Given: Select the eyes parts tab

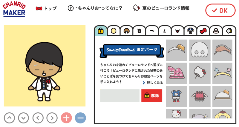Looking at the screenshot, I should click(x=139, y=31).
